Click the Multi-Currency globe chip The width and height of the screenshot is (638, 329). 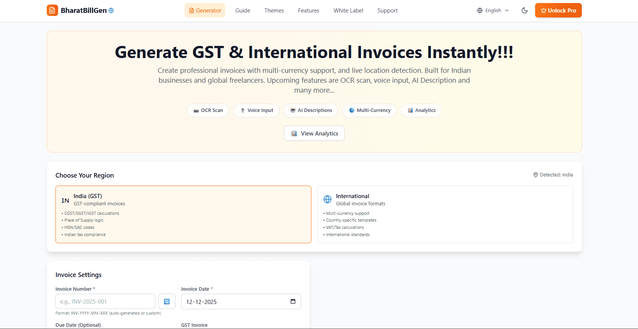[x=370, y=110]
